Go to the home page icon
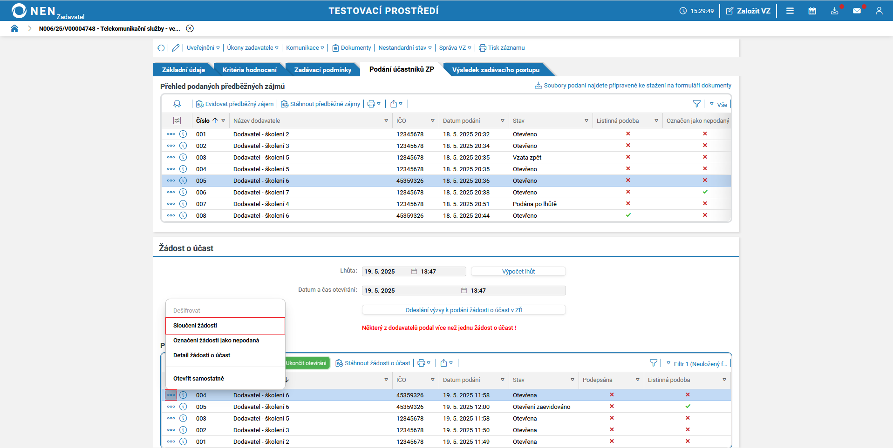893x448 pixels. [x=14, y=28]
